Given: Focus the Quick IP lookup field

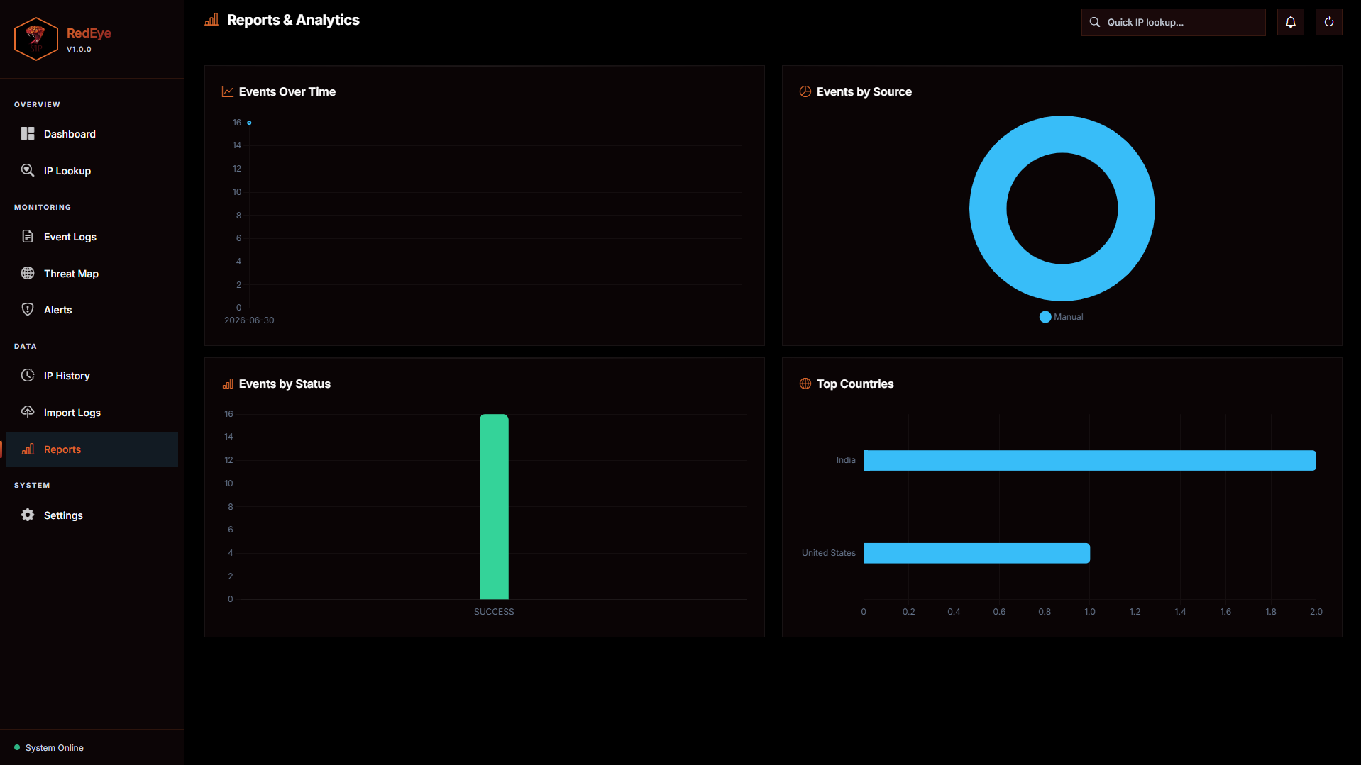Looking at the screenshot, I should tap(1173, 22).
